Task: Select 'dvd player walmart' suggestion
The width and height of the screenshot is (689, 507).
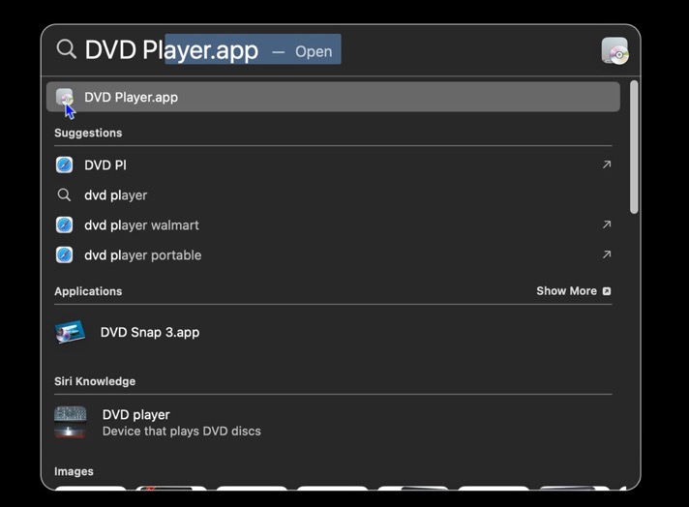Action: pyautogui.click(x=333, y=225)
